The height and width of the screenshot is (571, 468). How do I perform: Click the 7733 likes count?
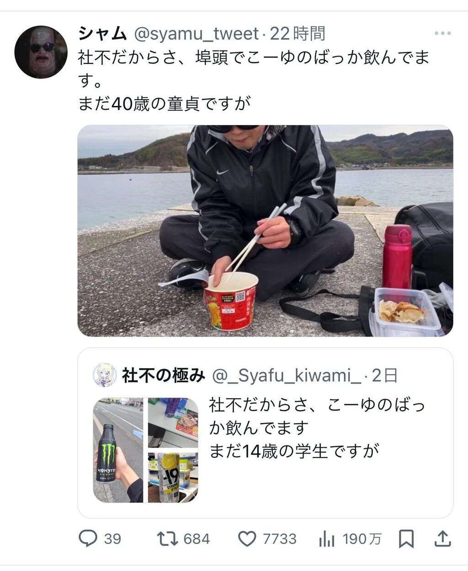[x=280, y=539]
